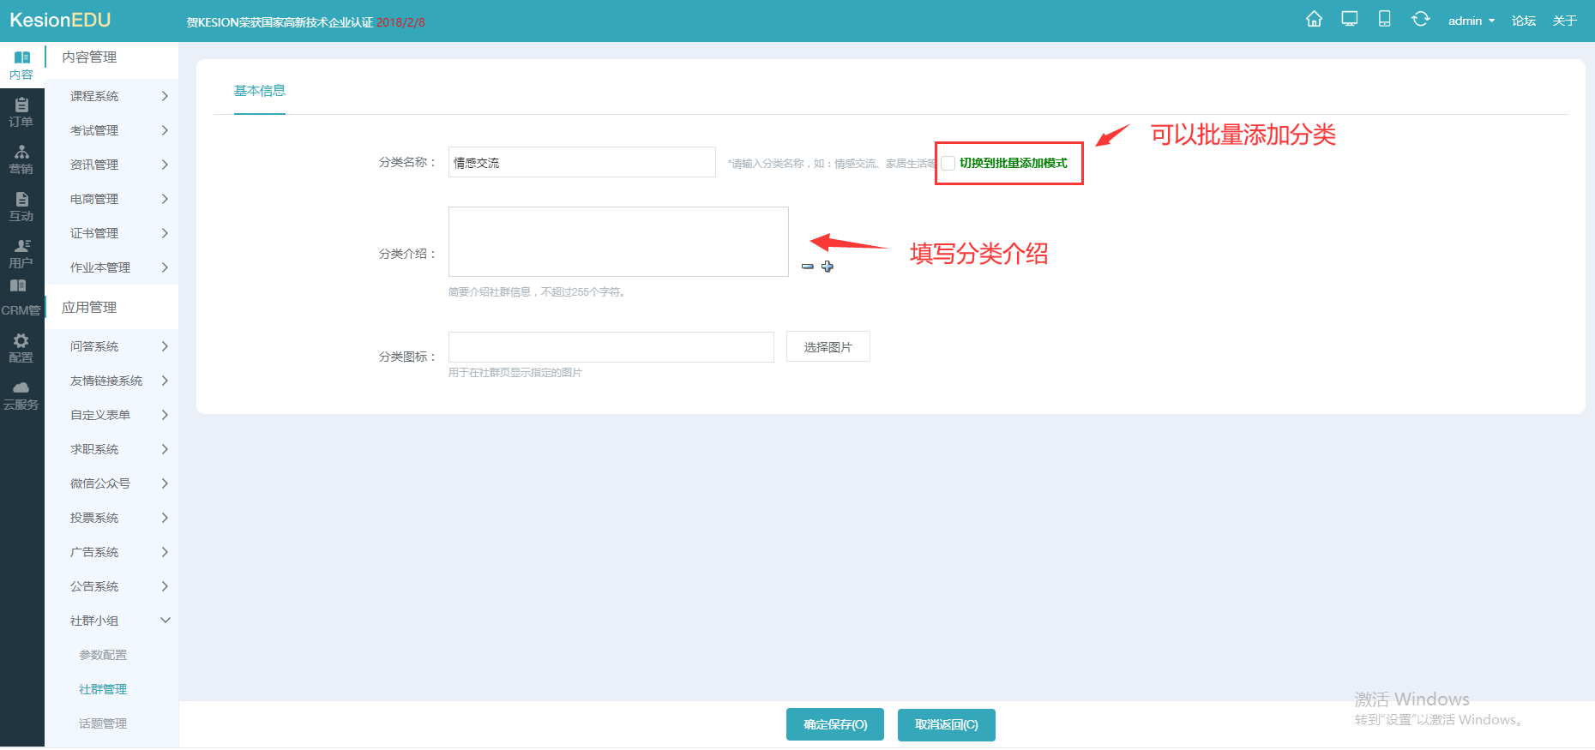This screenshot has height=750, width=1595.
Task: Switch to 基本信息 tab
Action: click(260, 91)
